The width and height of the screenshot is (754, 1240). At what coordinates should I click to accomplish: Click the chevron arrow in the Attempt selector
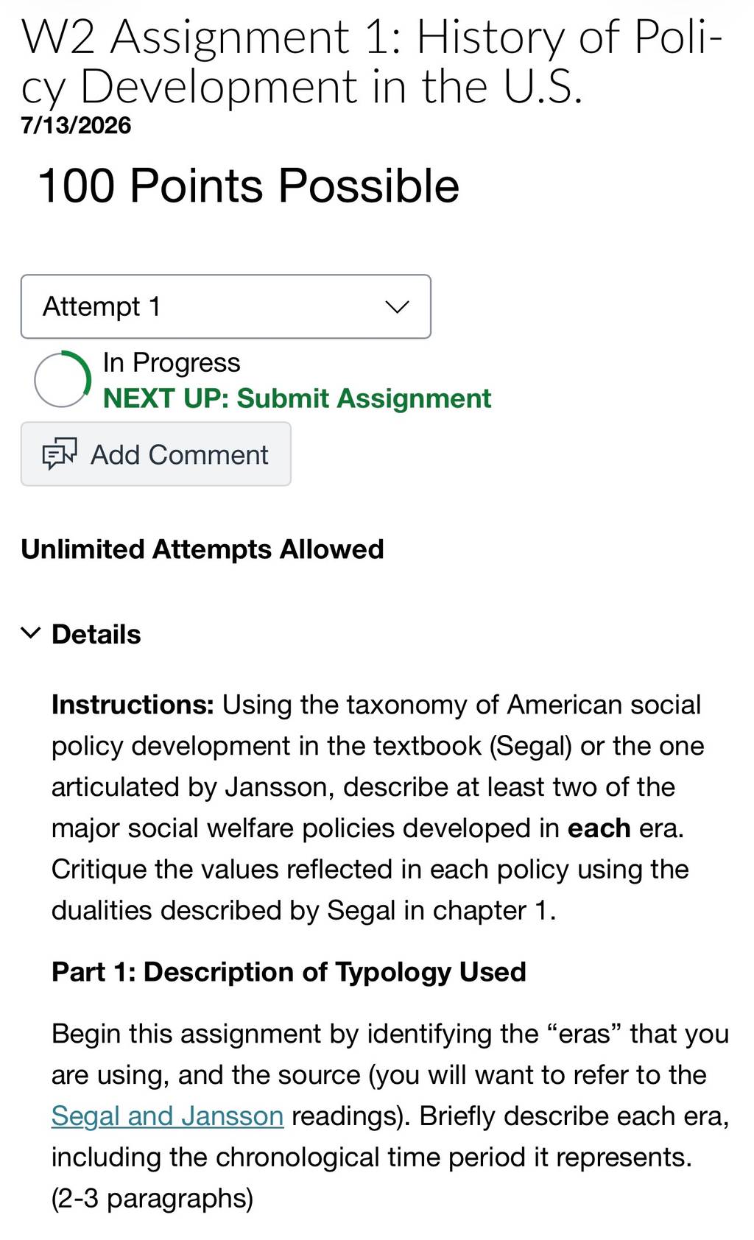(x=397, y=307)
